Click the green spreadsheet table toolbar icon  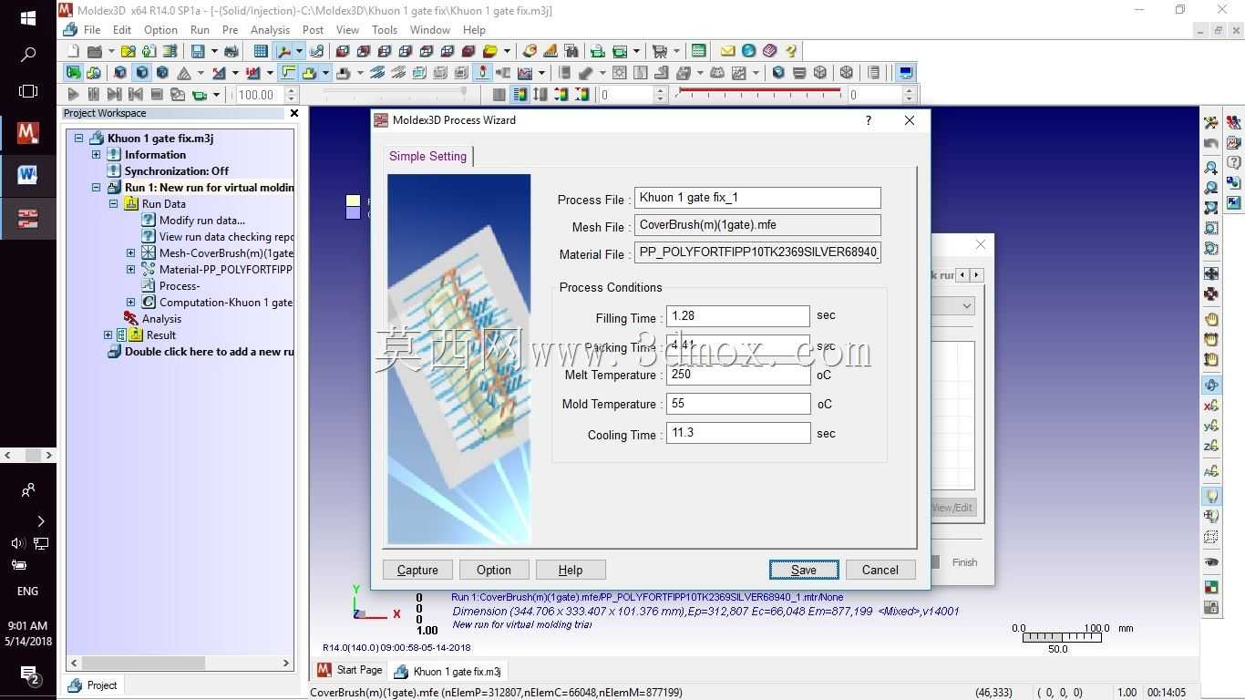coord(698,51)
